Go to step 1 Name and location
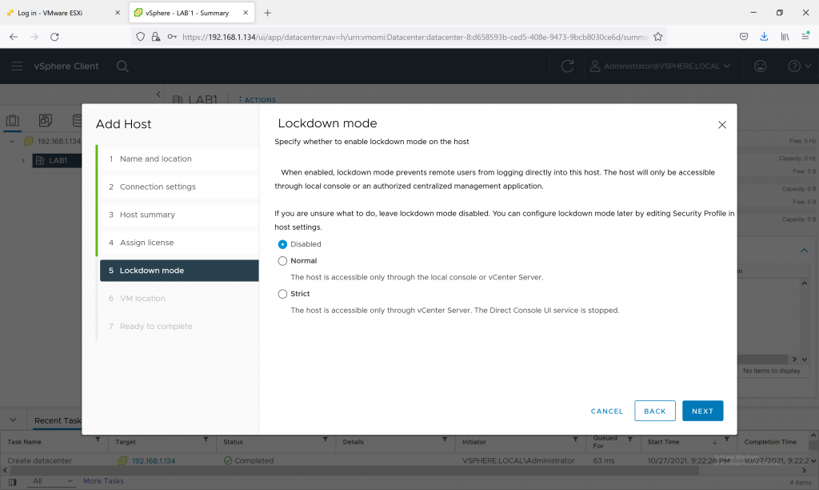This screenshot has height=490, width=819. point(178,159)
